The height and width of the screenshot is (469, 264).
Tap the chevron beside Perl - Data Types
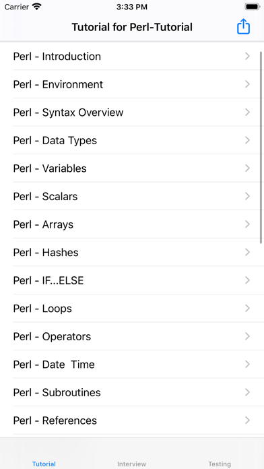pos(247,140)
